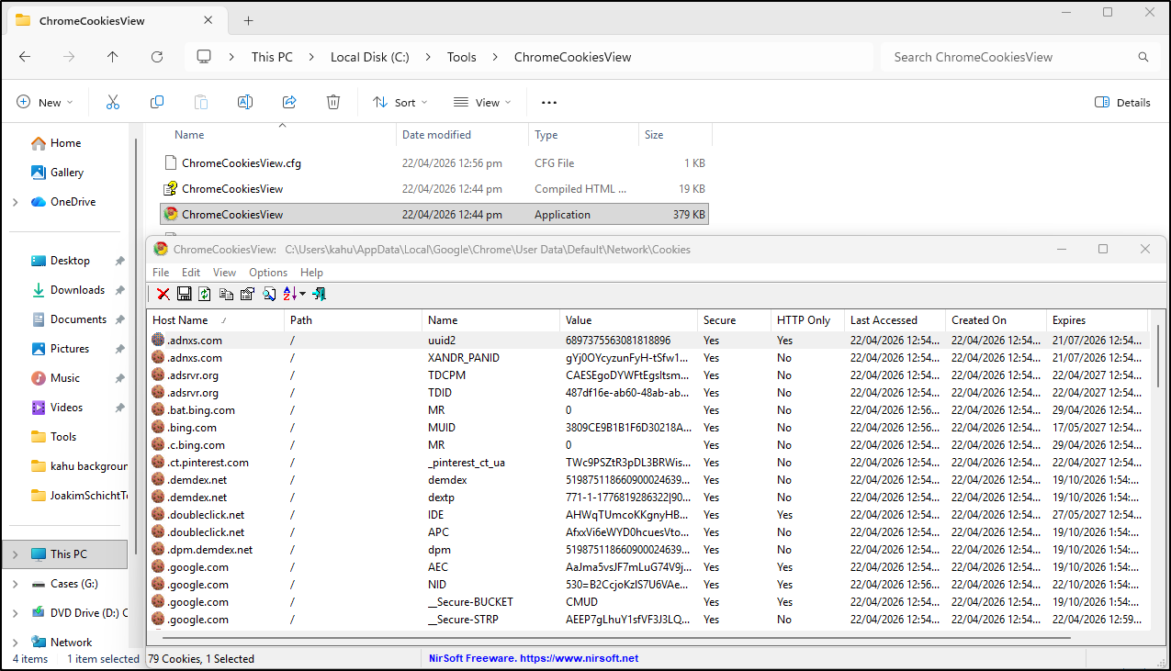1171x671 pixels.
Task: Click the blue globe icon of the .adnxs.com uuid2 row
Action: [x=158, y=341]
